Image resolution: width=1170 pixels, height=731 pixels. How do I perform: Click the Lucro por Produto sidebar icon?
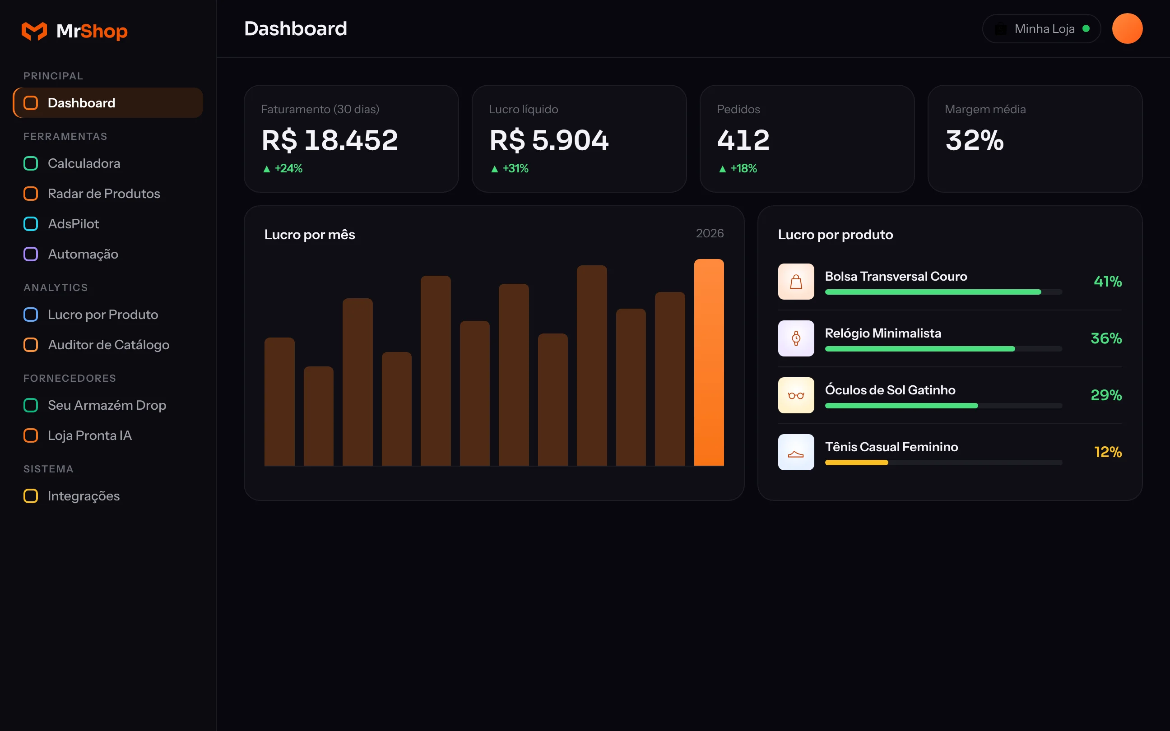click(x=31, y=314)
